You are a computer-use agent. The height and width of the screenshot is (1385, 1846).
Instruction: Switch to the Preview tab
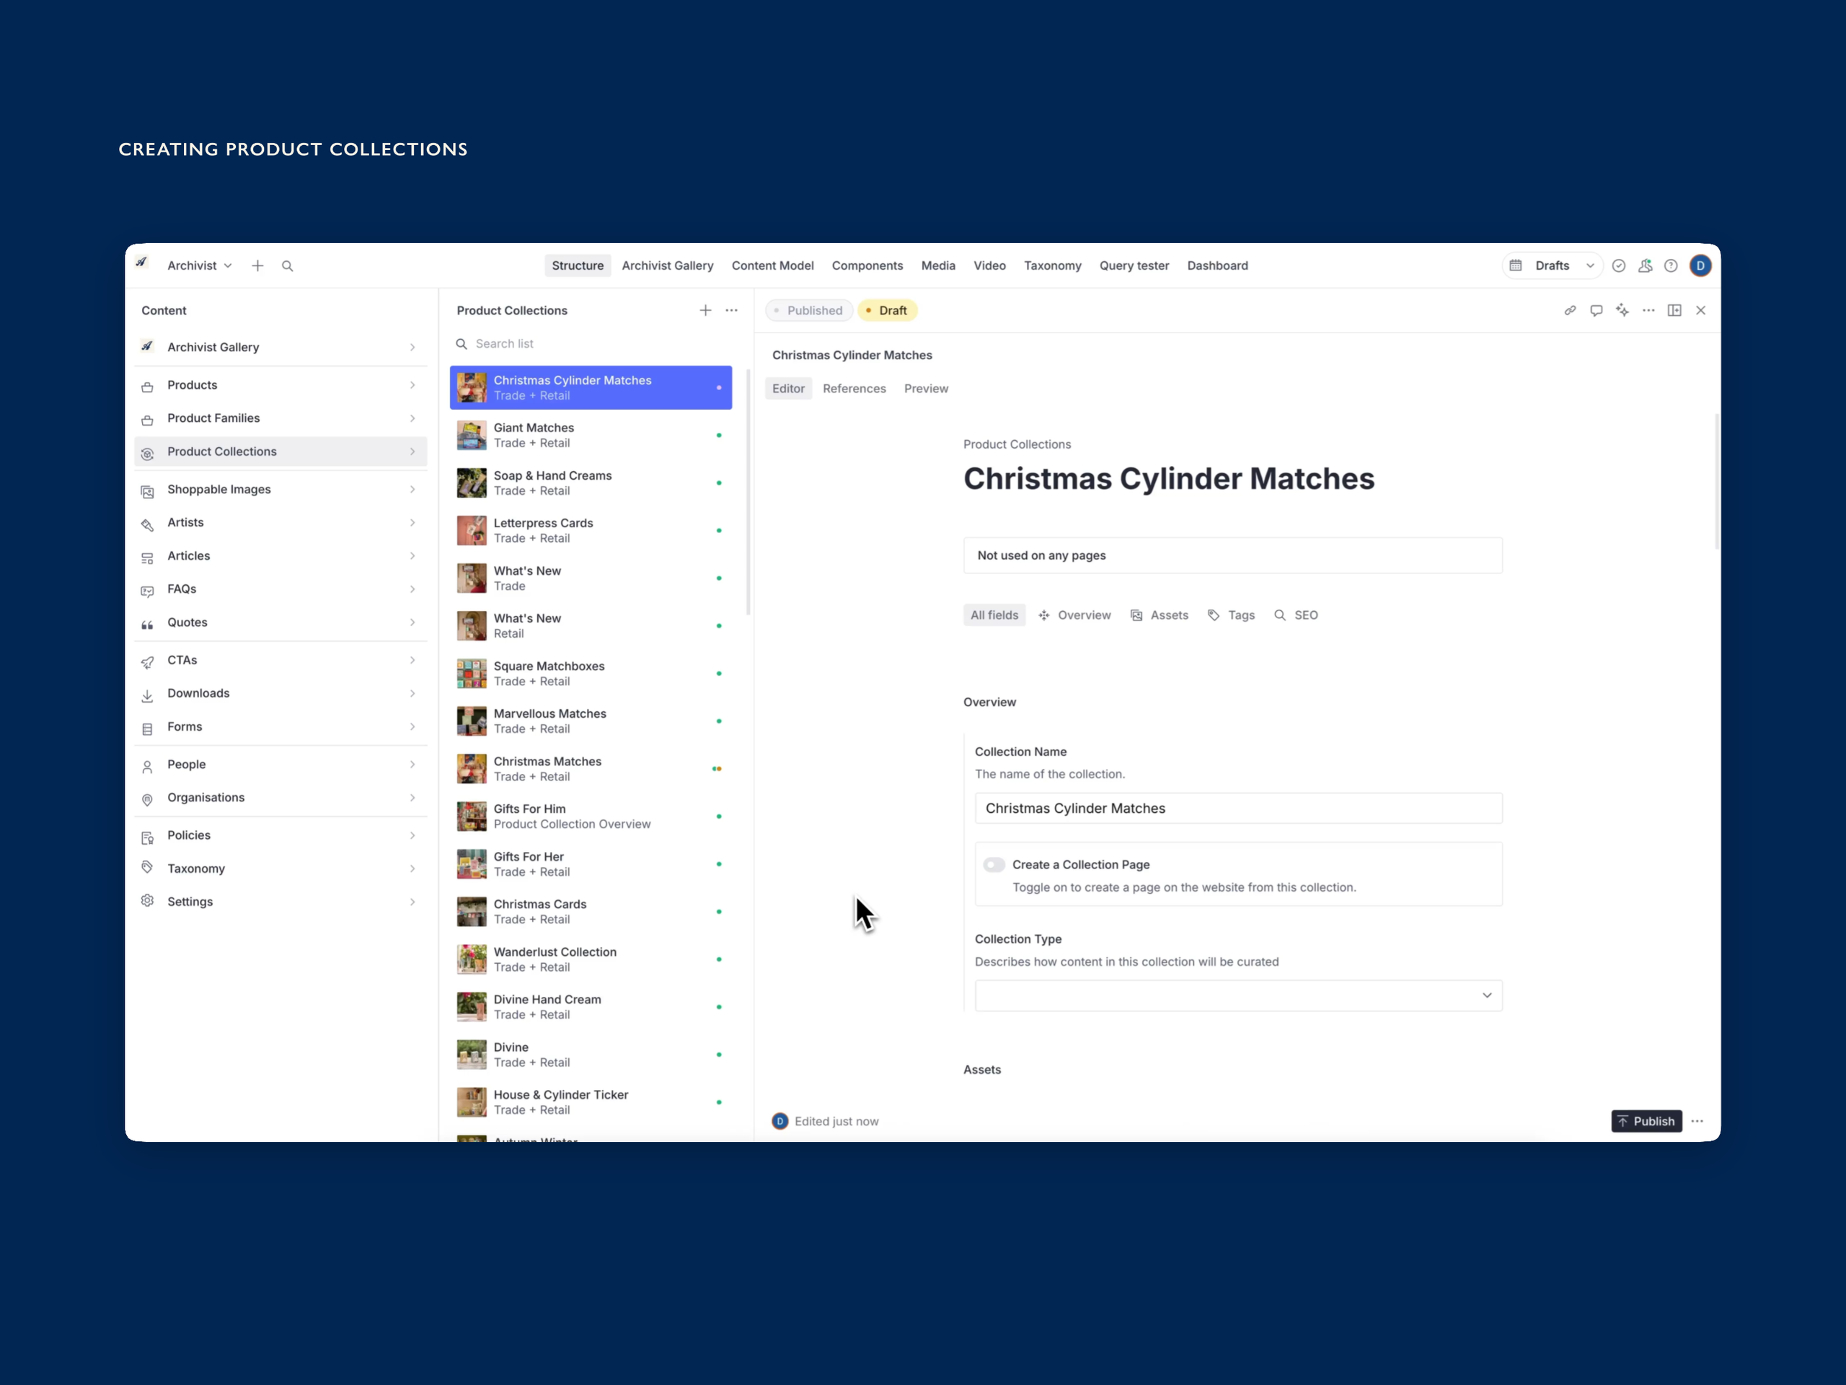(x=927, y=388)
